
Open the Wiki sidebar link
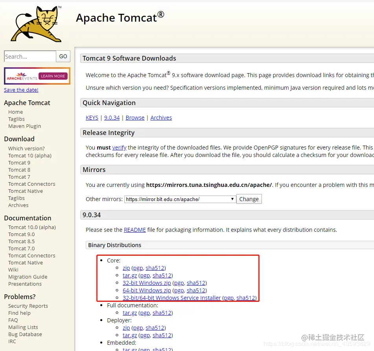13,270
